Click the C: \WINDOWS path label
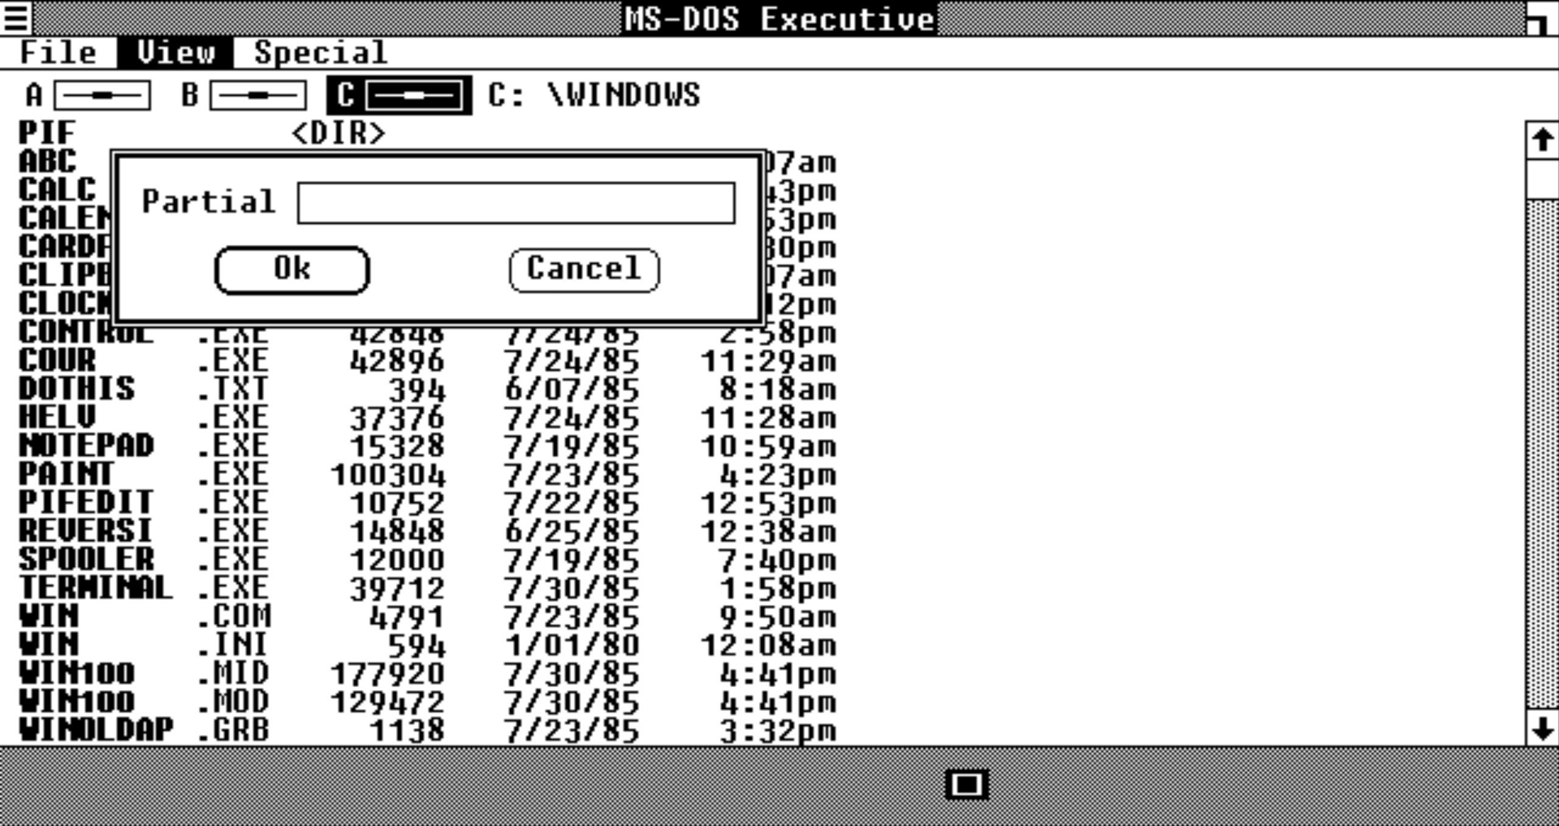 point(594,96)
